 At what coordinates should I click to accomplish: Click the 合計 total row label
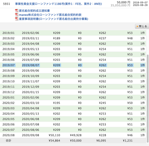click(x=9, y=141)
